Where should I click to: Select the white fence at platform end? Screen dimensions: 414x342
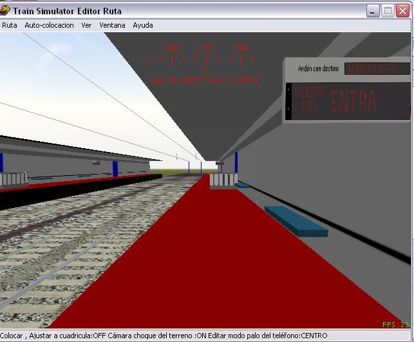(x=223, y=180)
